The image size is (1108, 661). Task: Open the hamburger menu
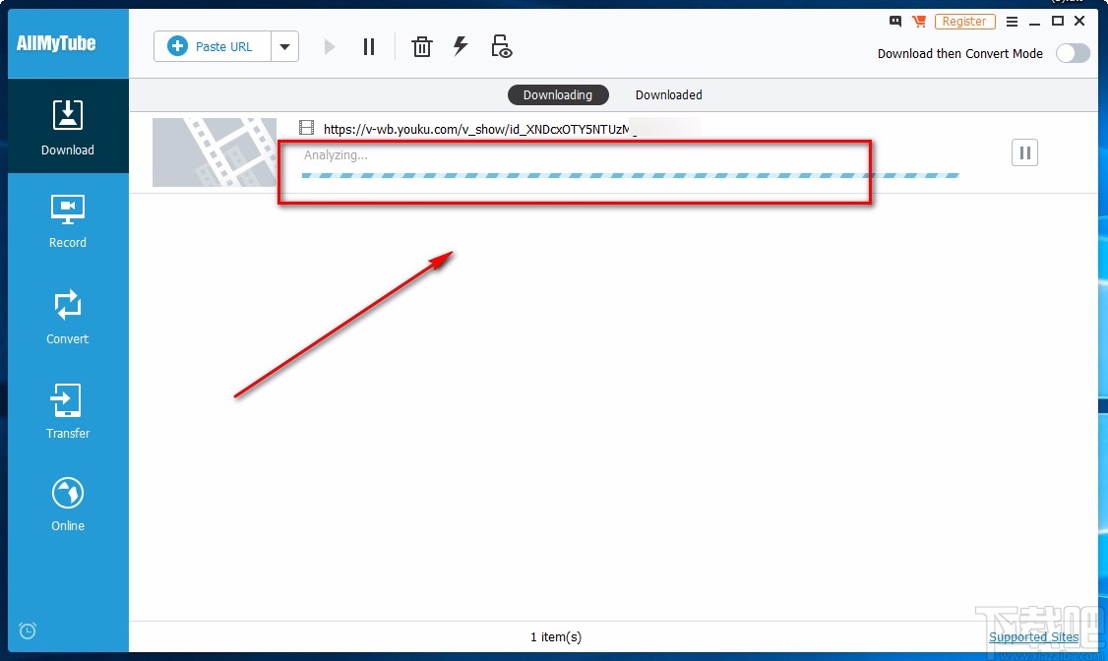pyautogui.click(x=1012, y=22)
